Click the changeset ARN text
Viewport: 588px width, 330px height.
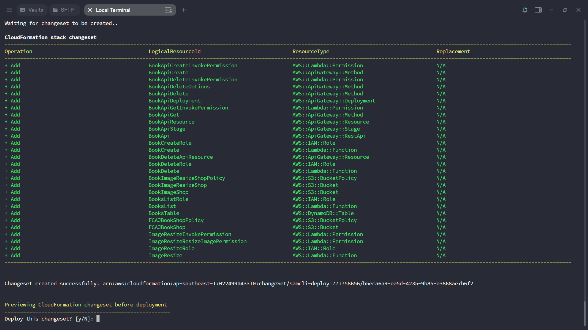click(x=288, y=284)
